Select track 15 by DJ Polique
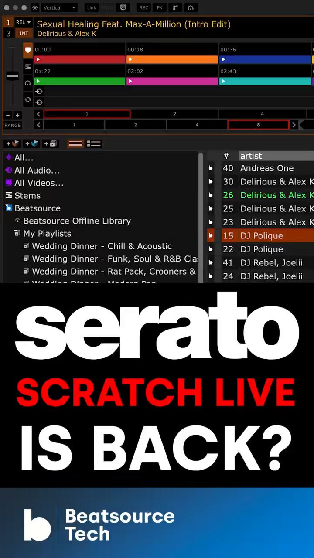This screenshot has width=314, height=558. point(261,236)
